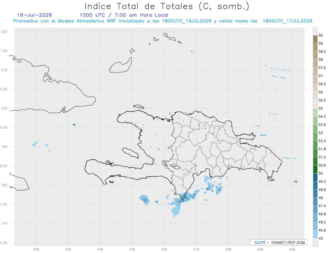Click the "55.5" value on the color scale
This screenshot has height=253, width=328.
coord(322,100)
